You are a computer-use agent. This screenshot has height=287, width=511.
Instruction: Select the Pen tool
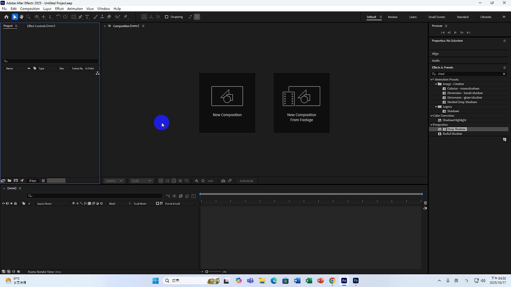[81, 17]
